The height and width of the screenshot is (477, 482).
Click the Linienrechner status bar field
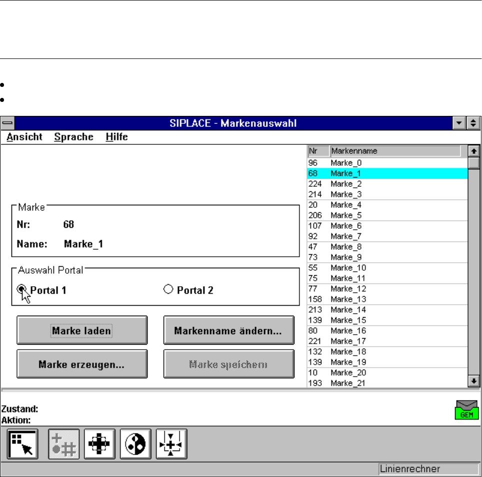point(428,469)
